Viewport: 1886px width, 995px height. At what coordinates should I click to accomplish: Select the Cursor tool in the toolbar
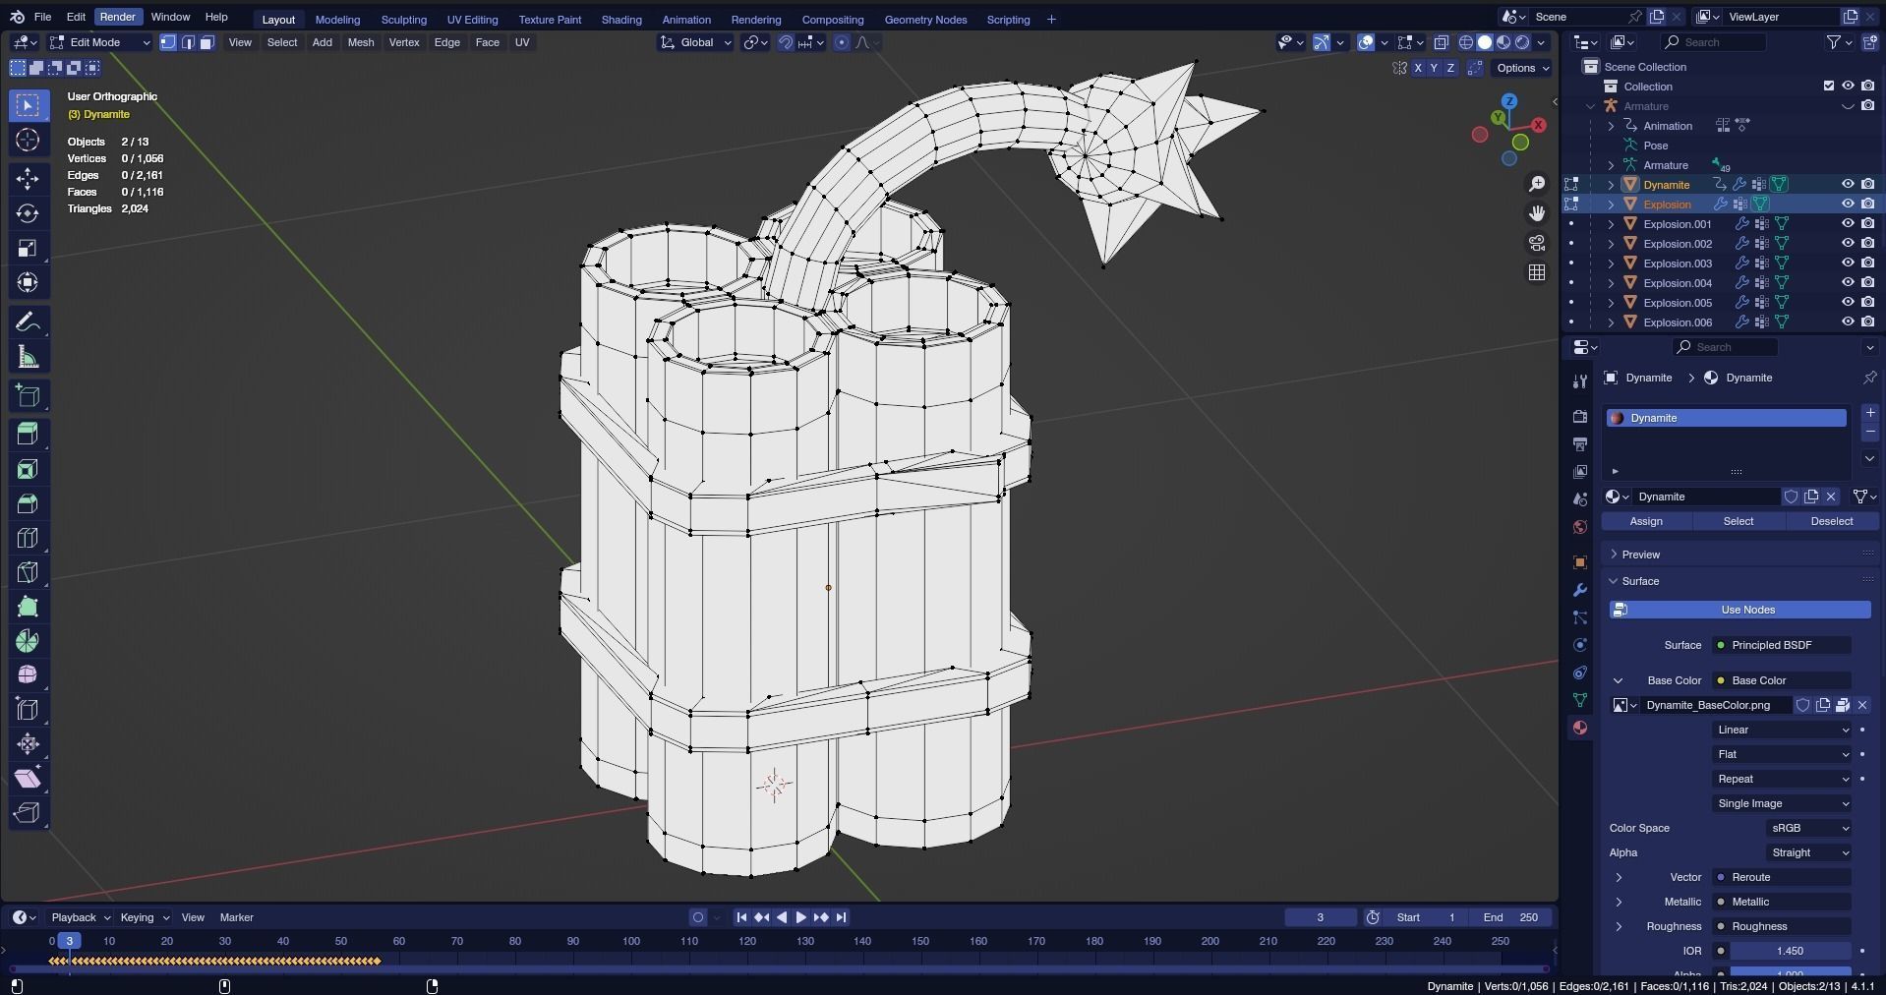click(28, 140)
